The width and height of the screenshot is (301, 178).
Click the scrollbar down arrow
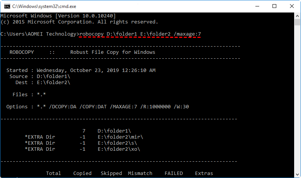coord(297,174)
